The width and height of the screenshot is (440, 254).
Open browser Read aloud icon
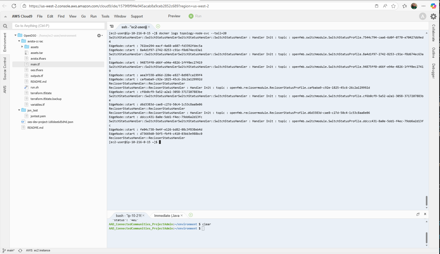point(385,6)
